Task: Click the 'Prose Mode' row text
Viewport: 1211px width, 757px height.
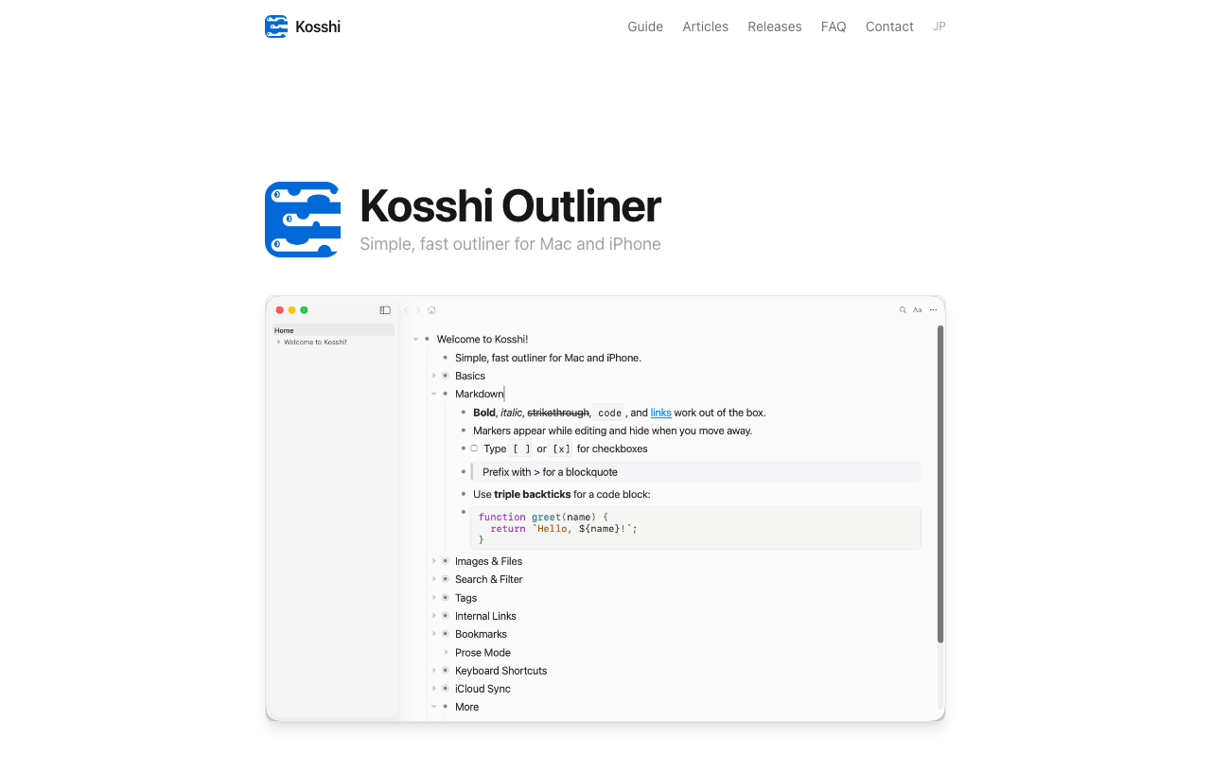Action: coord(483,653)
